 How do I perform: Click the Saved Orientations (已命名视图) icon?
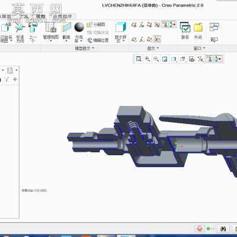5,27
